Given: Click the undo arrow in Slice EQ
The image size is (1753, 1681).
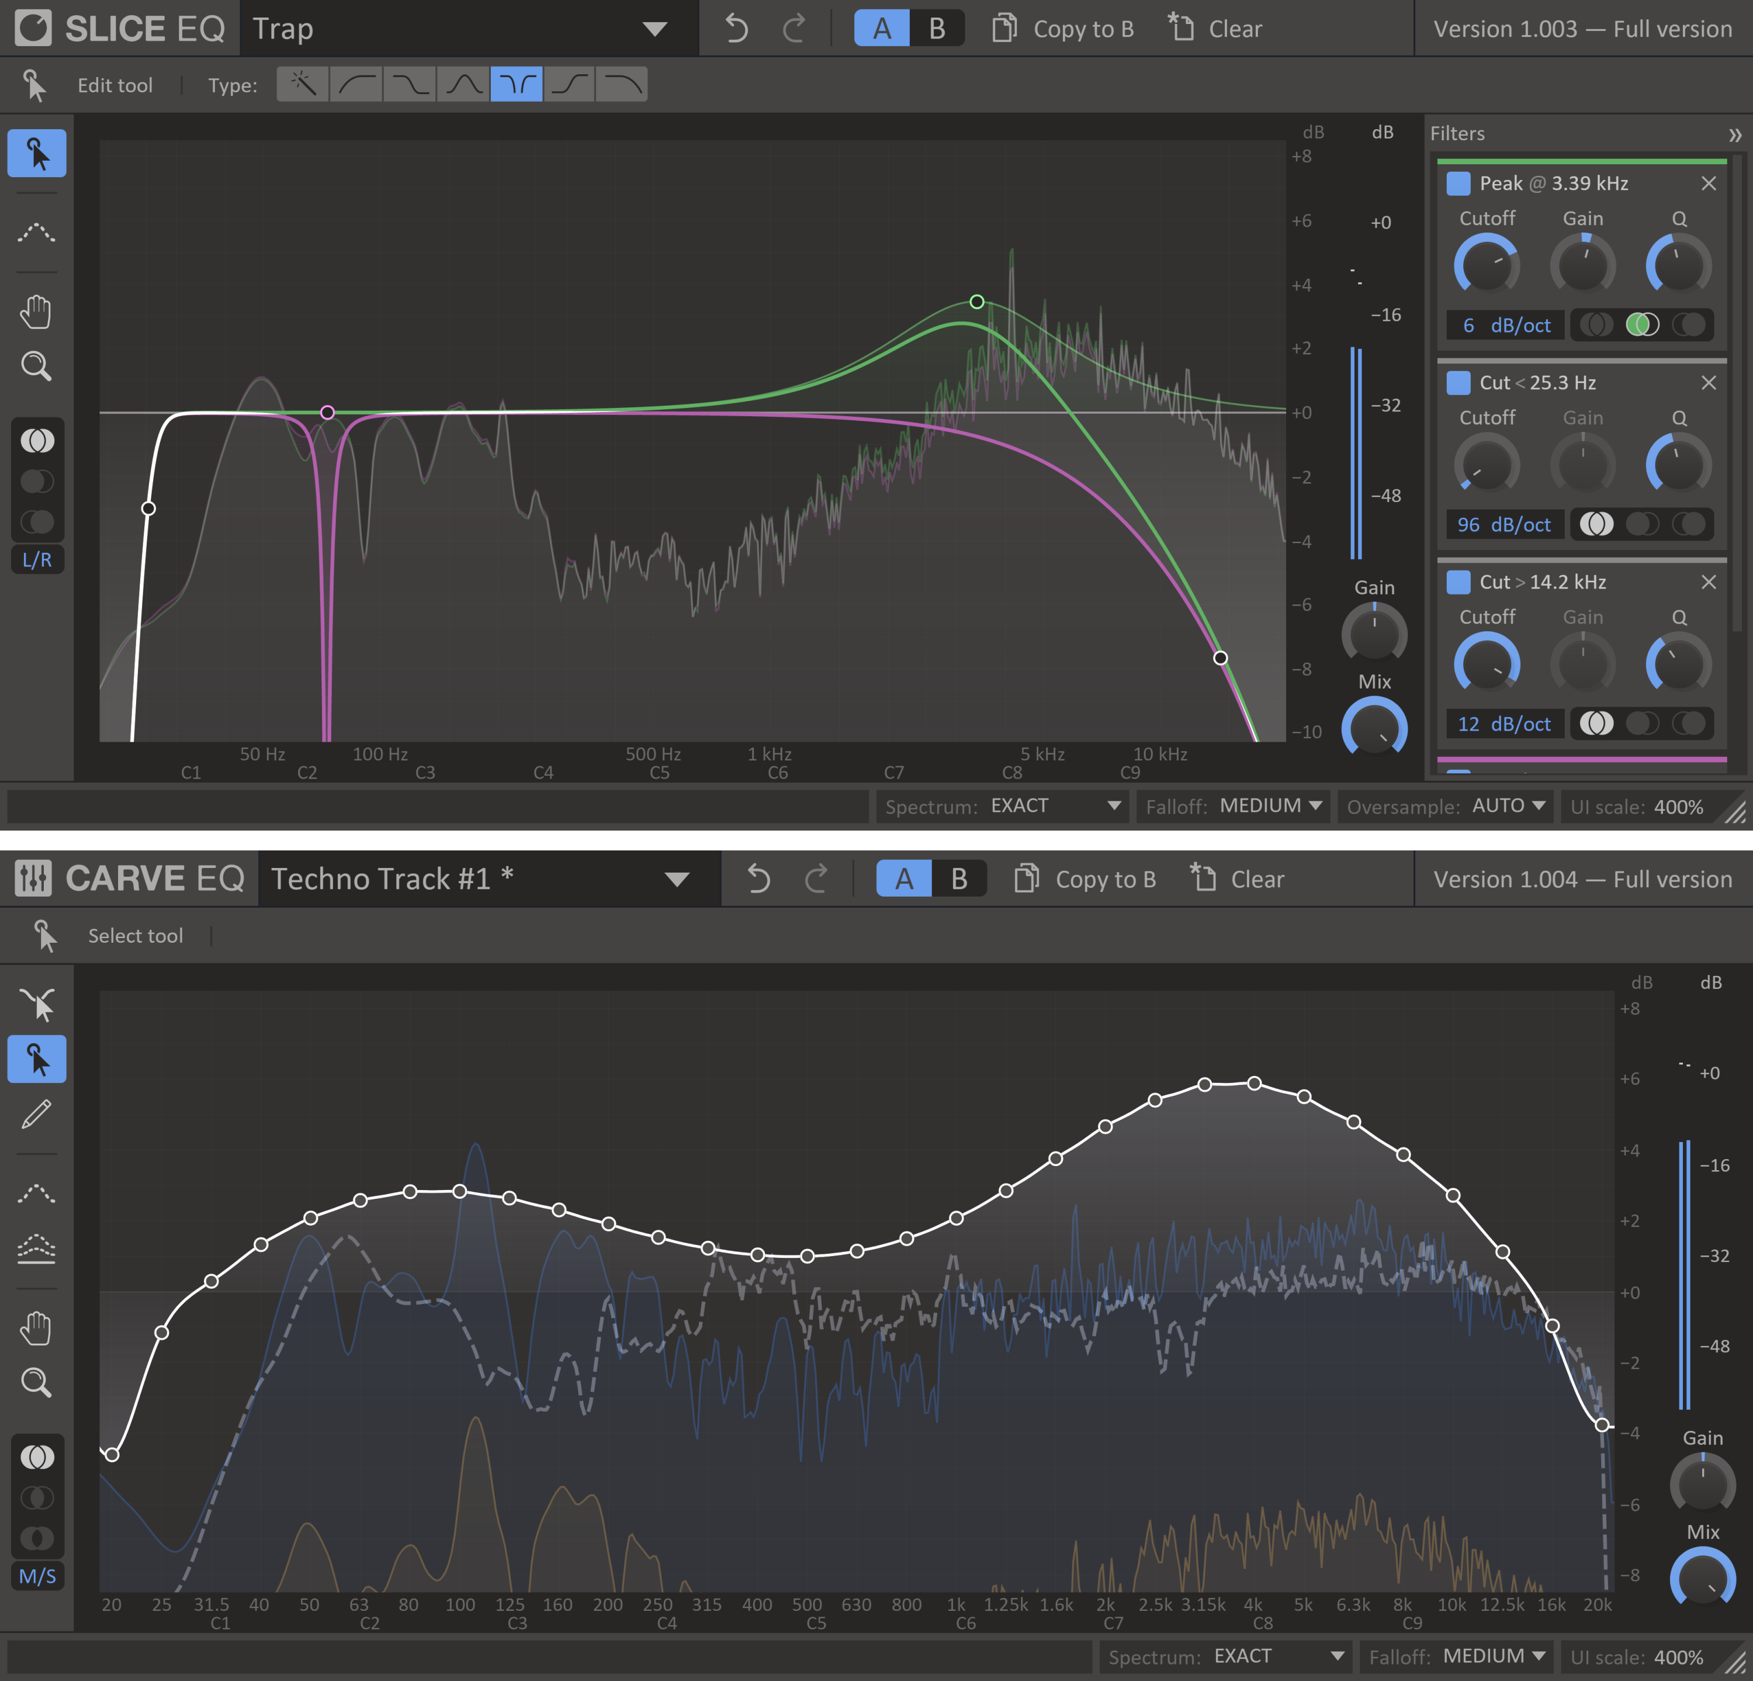Looking at the screenshot, I should (735, 27).
